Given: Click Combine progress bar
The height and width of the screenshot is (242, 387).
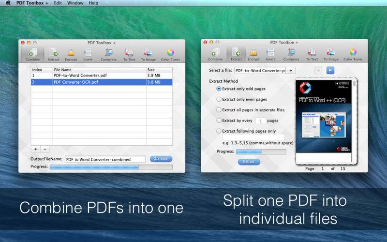Looking at the screenshot, I should (111, 167).
